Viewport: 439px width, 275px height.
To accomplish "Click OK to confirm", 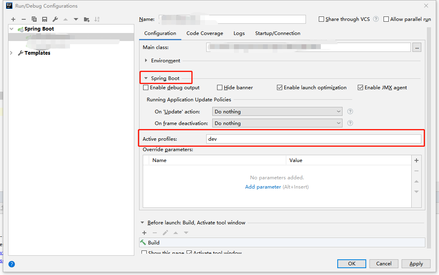I will coord(352,264).
